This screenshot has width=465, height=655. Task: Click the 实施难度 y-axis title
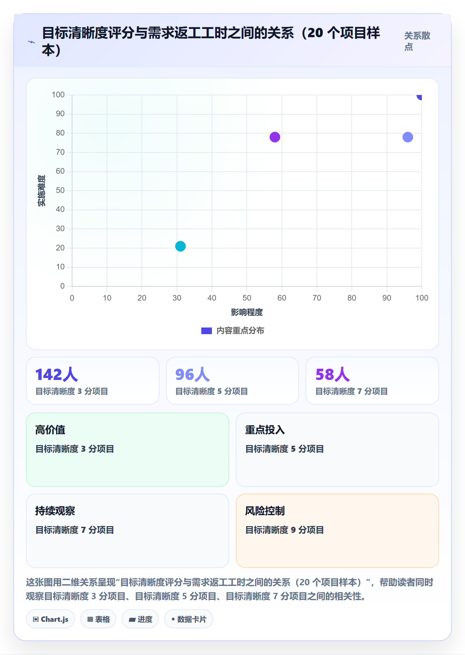click(42, 191)
